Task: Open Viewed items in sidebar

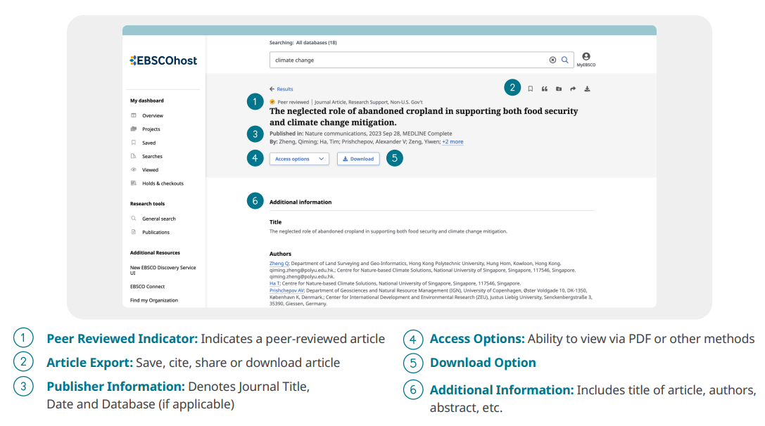Action: (151, 170)
